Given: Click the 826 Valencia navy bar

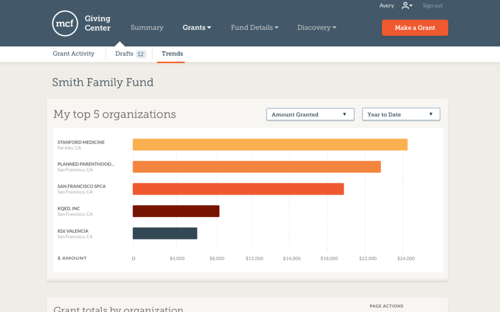Looking at the screenshot, I should pos(165,233).
